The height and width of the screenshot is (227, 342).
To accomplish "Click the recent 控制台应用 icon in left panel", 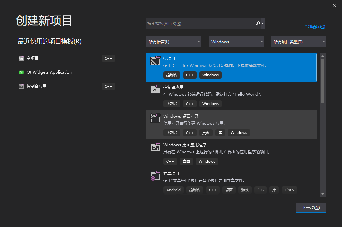I will (x=21, y=86).
